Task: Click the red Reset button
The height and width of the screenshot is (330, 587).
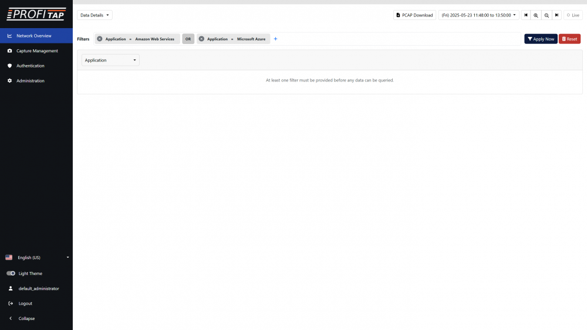Action: (569, 39)
